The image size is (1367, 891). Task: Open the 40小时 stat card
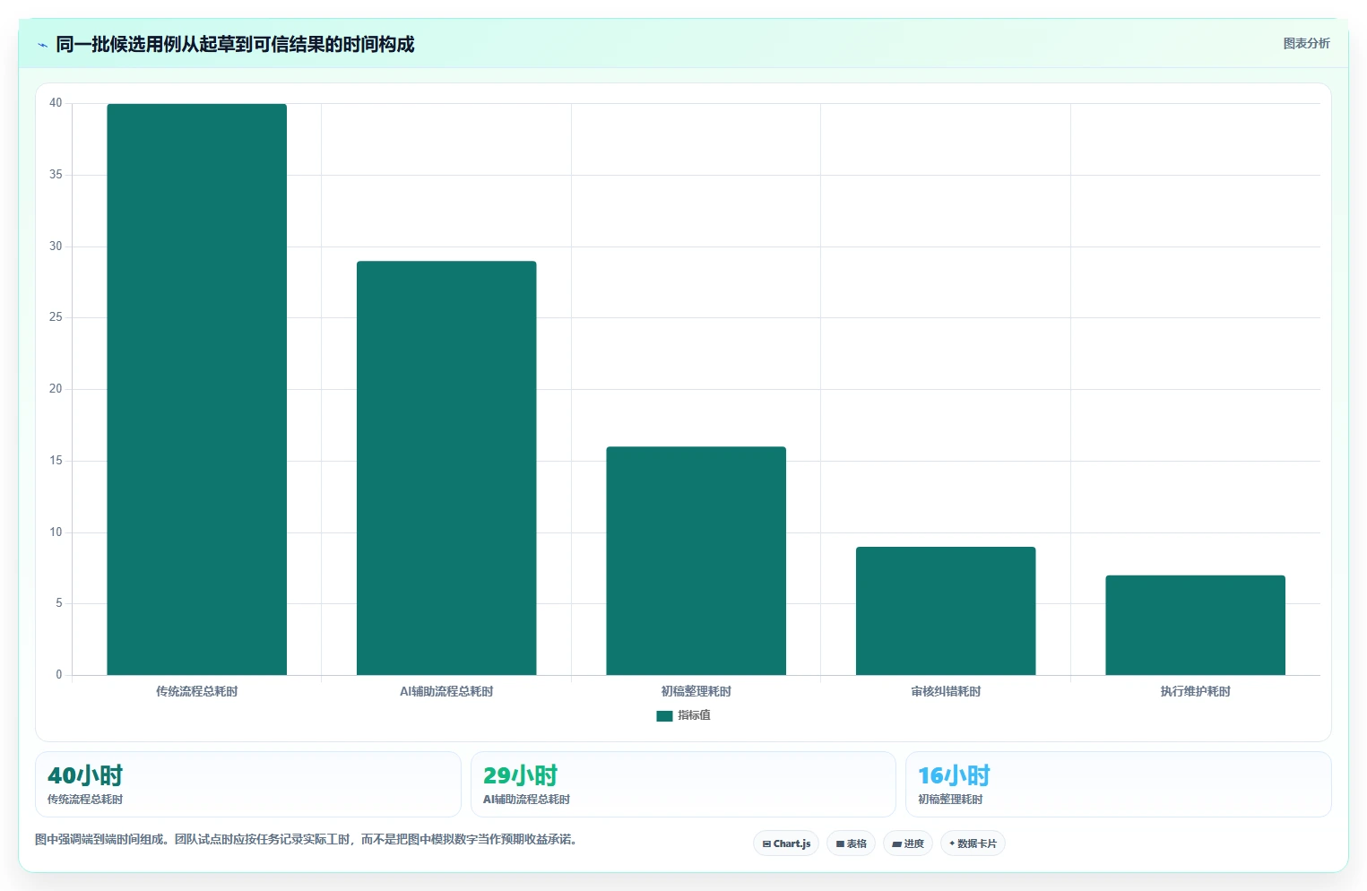pyautogui.click(x=248, y=784)
